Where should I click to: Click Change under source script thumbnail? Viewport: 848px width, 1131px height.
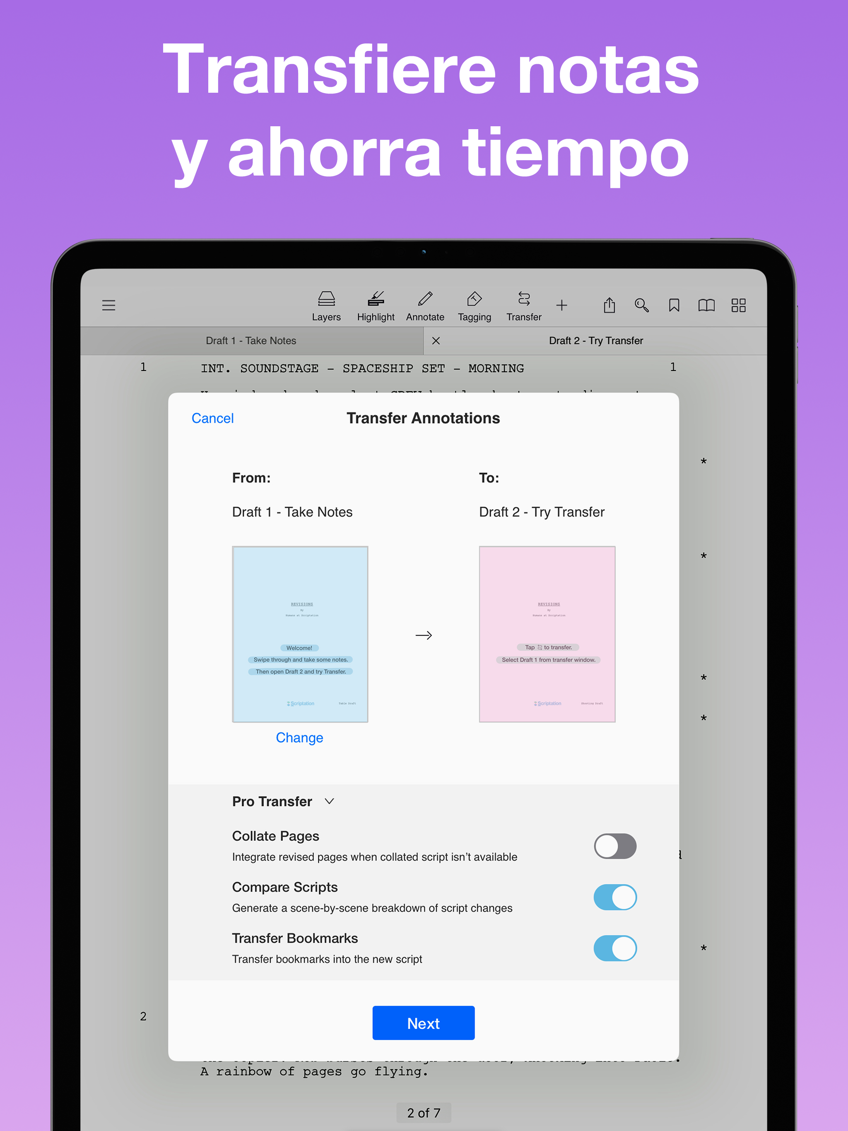coord(299,737)
